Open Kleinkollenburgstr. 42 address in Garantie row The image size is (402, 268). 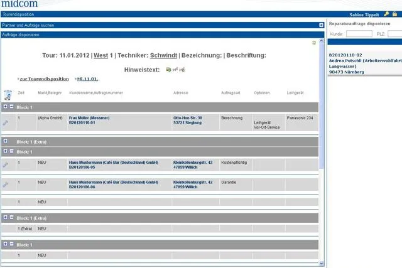pos(193,185)
